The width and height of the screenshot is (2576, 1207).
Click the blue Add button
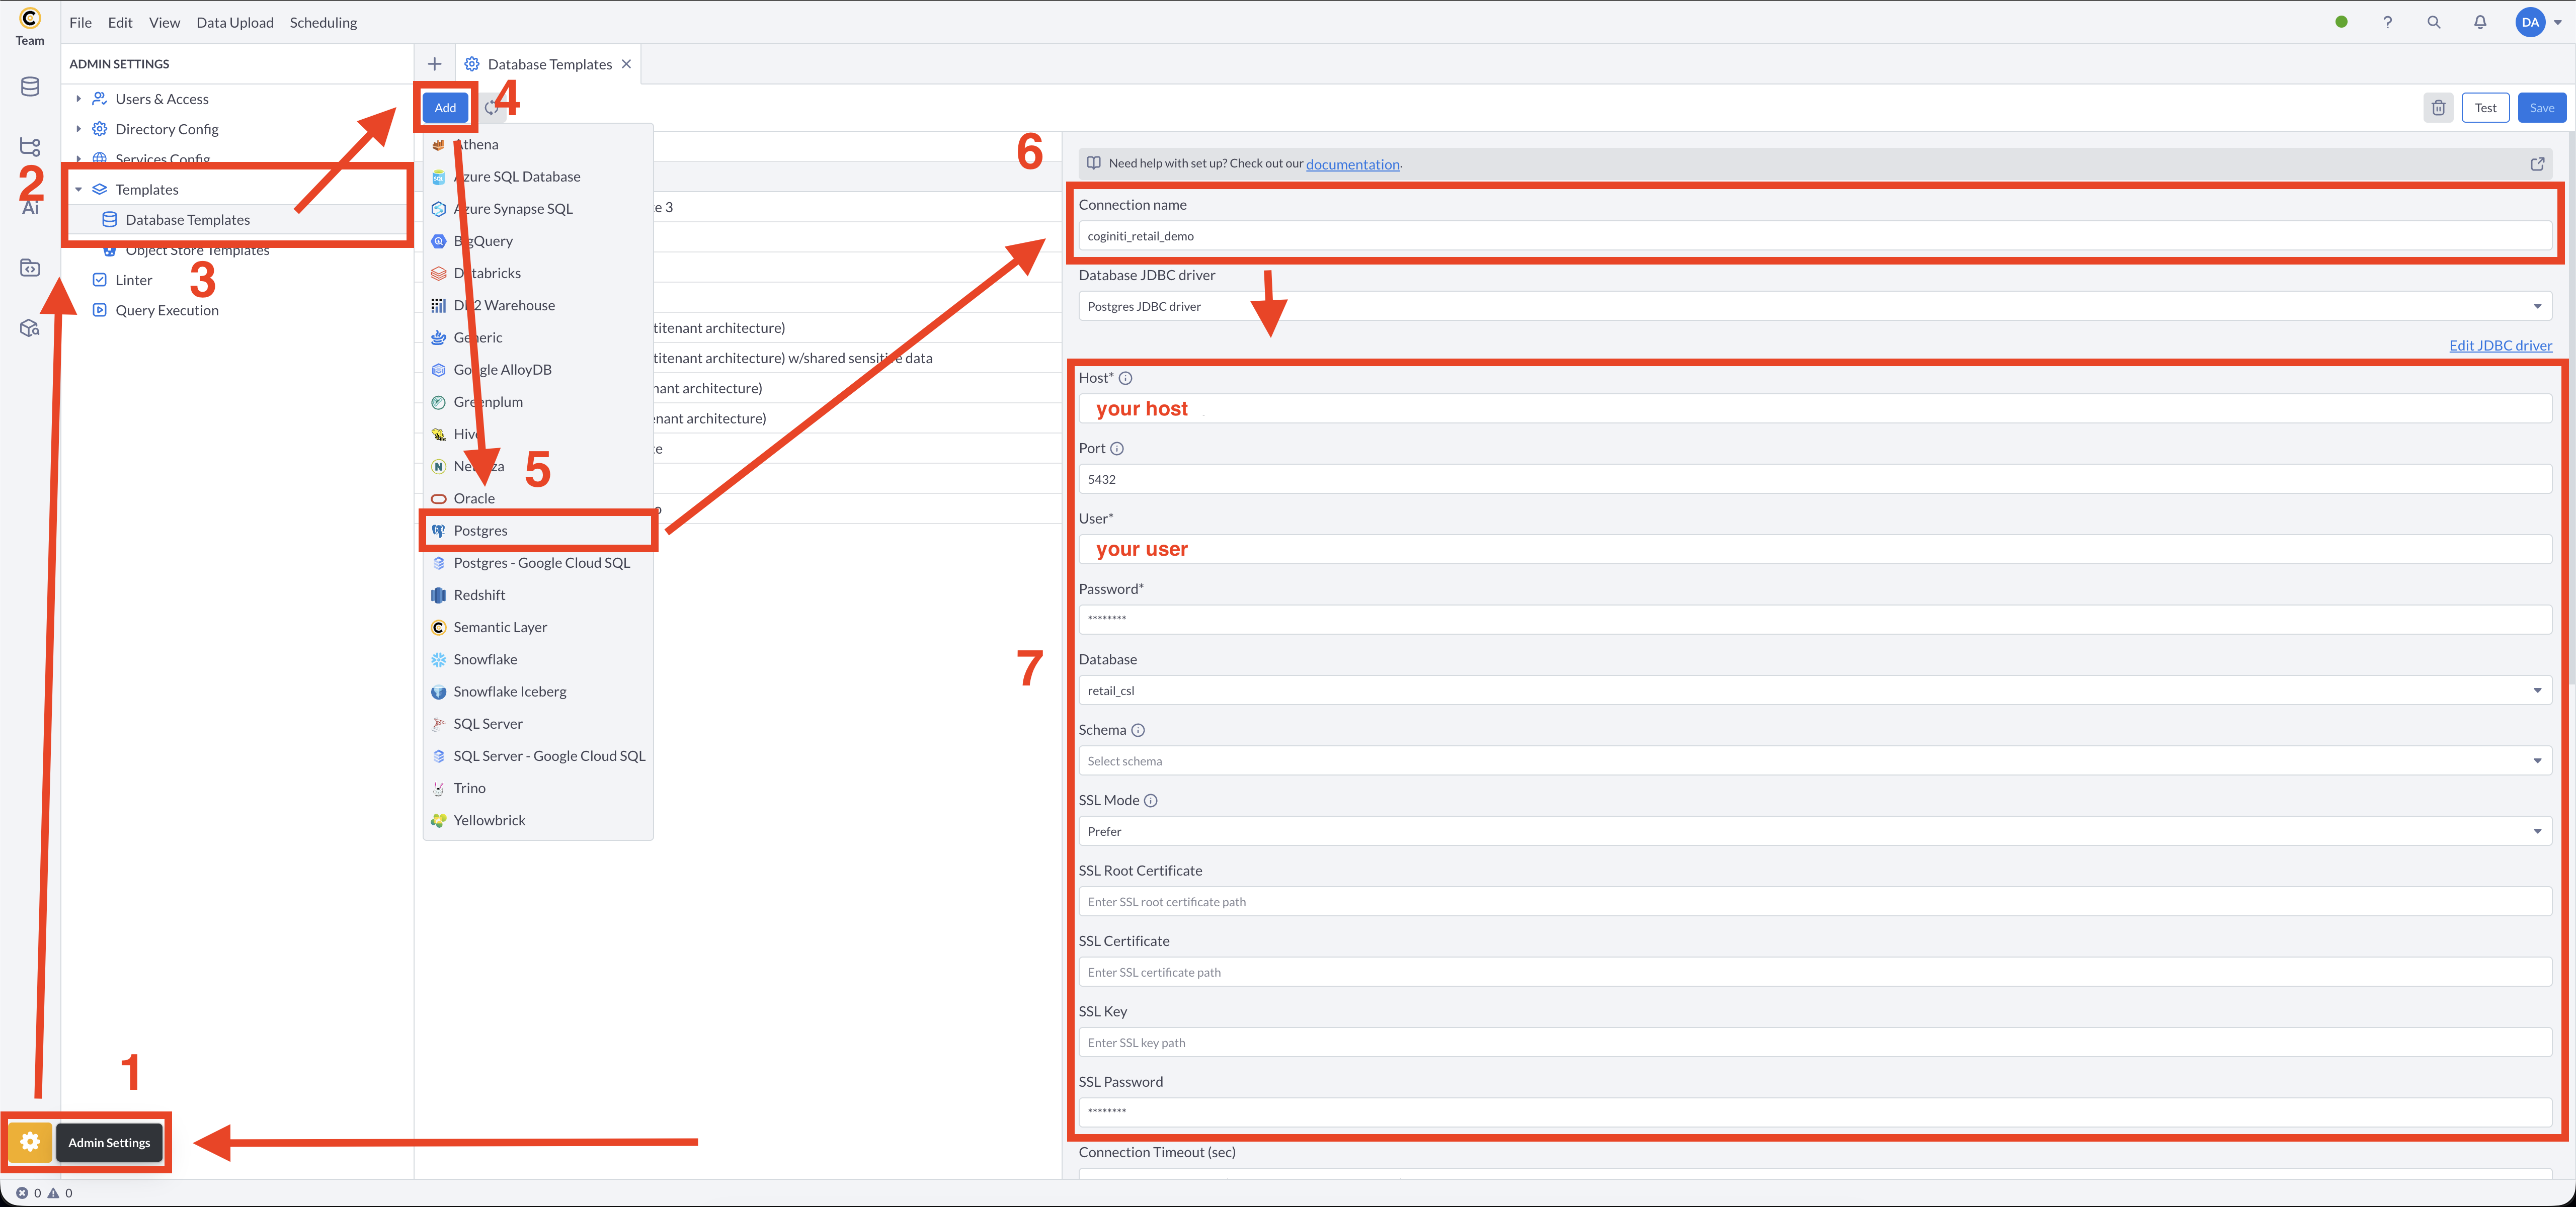(x=445, y=108)
